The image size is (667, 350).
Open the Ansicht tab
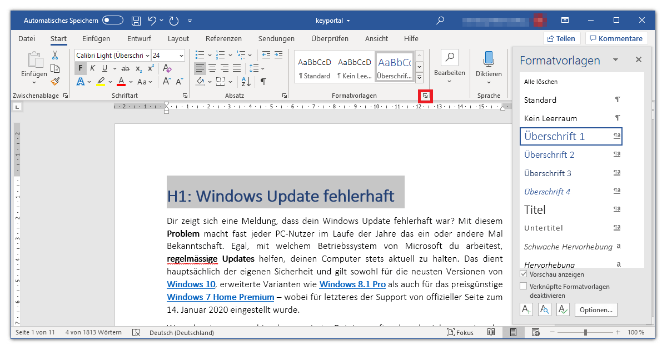coord(377,38)
